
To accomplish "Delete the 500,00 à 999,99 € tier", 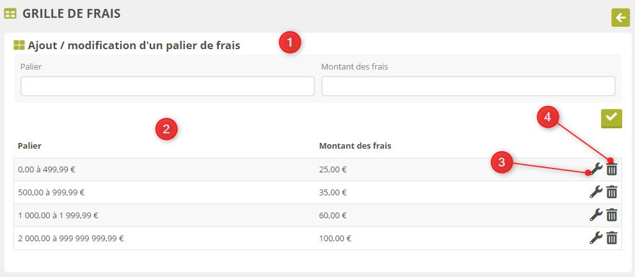I will click(x=612, y=192).
